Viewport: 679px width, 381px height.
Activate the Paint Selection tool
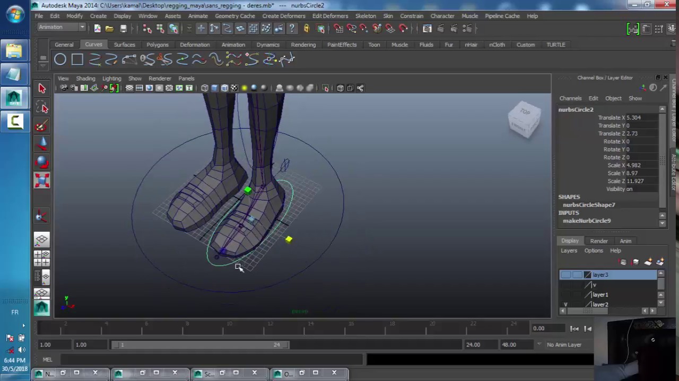click(42, 126)
